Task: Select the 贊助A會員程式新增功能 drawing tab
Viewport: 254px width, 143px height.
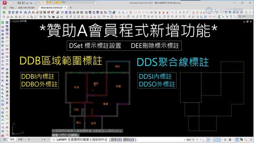Action: 52,8
